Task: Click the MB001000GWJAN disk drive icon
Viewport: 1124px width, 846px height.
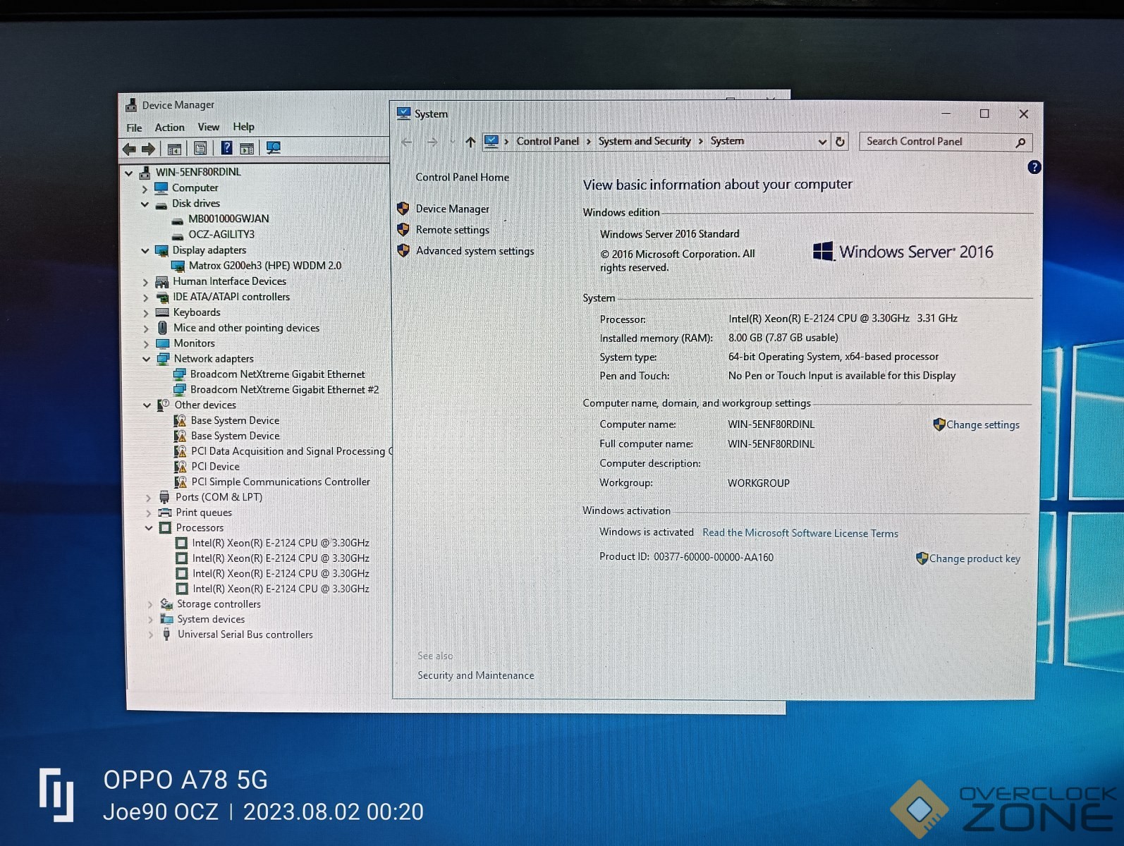Action: tap(178, 220)
